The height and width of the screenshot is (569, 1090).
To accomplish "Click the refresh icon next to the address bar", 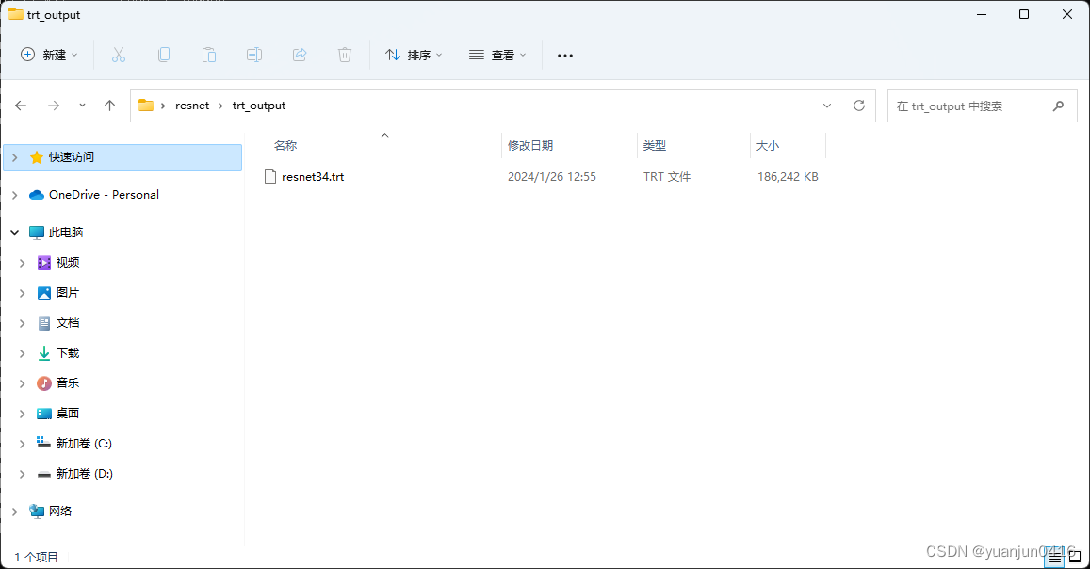I will (858, 106).
